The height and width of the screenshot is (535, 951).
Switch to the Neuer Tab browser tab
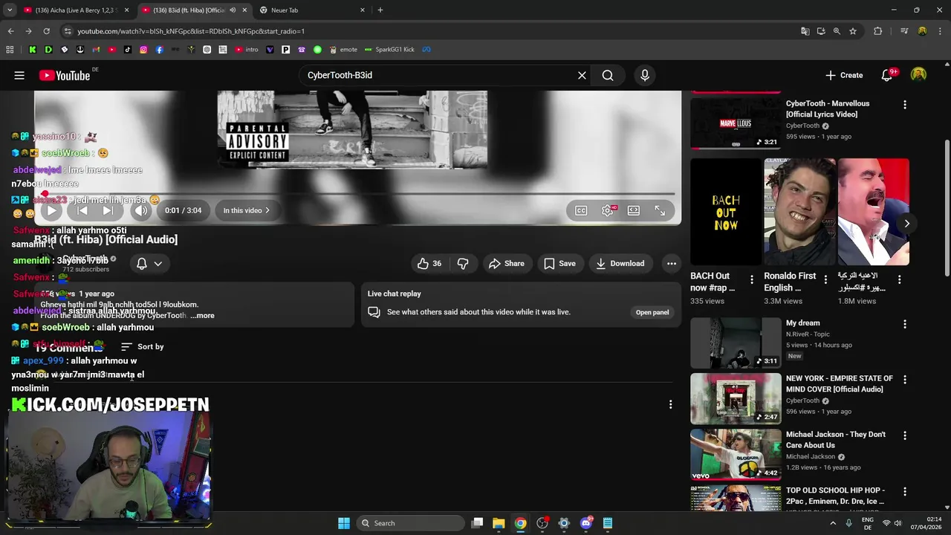click(312, 10)
